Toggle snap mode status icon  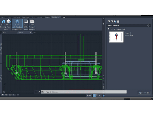tap(97, 95)
